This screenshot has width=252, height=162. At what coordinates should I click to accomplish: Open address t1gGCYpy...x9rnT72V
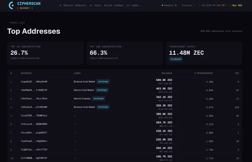click(34, 150)
